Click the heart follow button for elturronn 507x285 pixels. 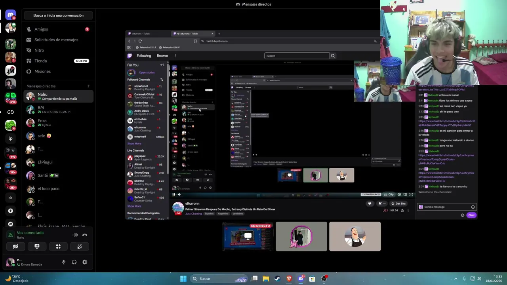click(370, 203)
